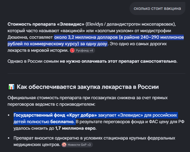Screen dimensions: 190x152
Task: Click the horizontal divider line above the heading
Action: 96,73
